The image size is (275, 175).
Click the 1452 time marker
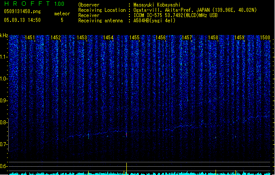(x=56, y=37)
